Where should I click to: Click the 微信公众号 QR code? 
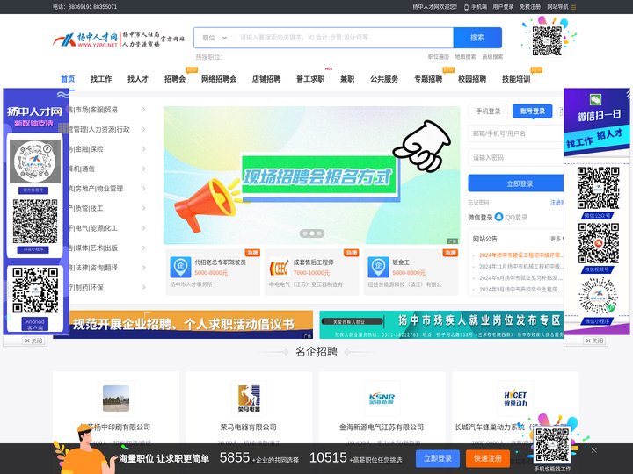click(598, 188)
